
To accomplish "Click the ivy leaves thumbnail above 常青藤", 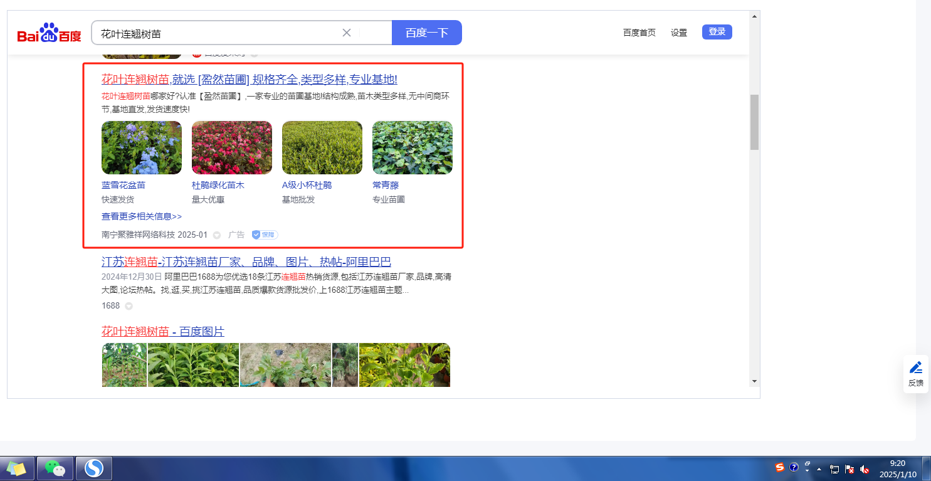I will pos(413,147).
